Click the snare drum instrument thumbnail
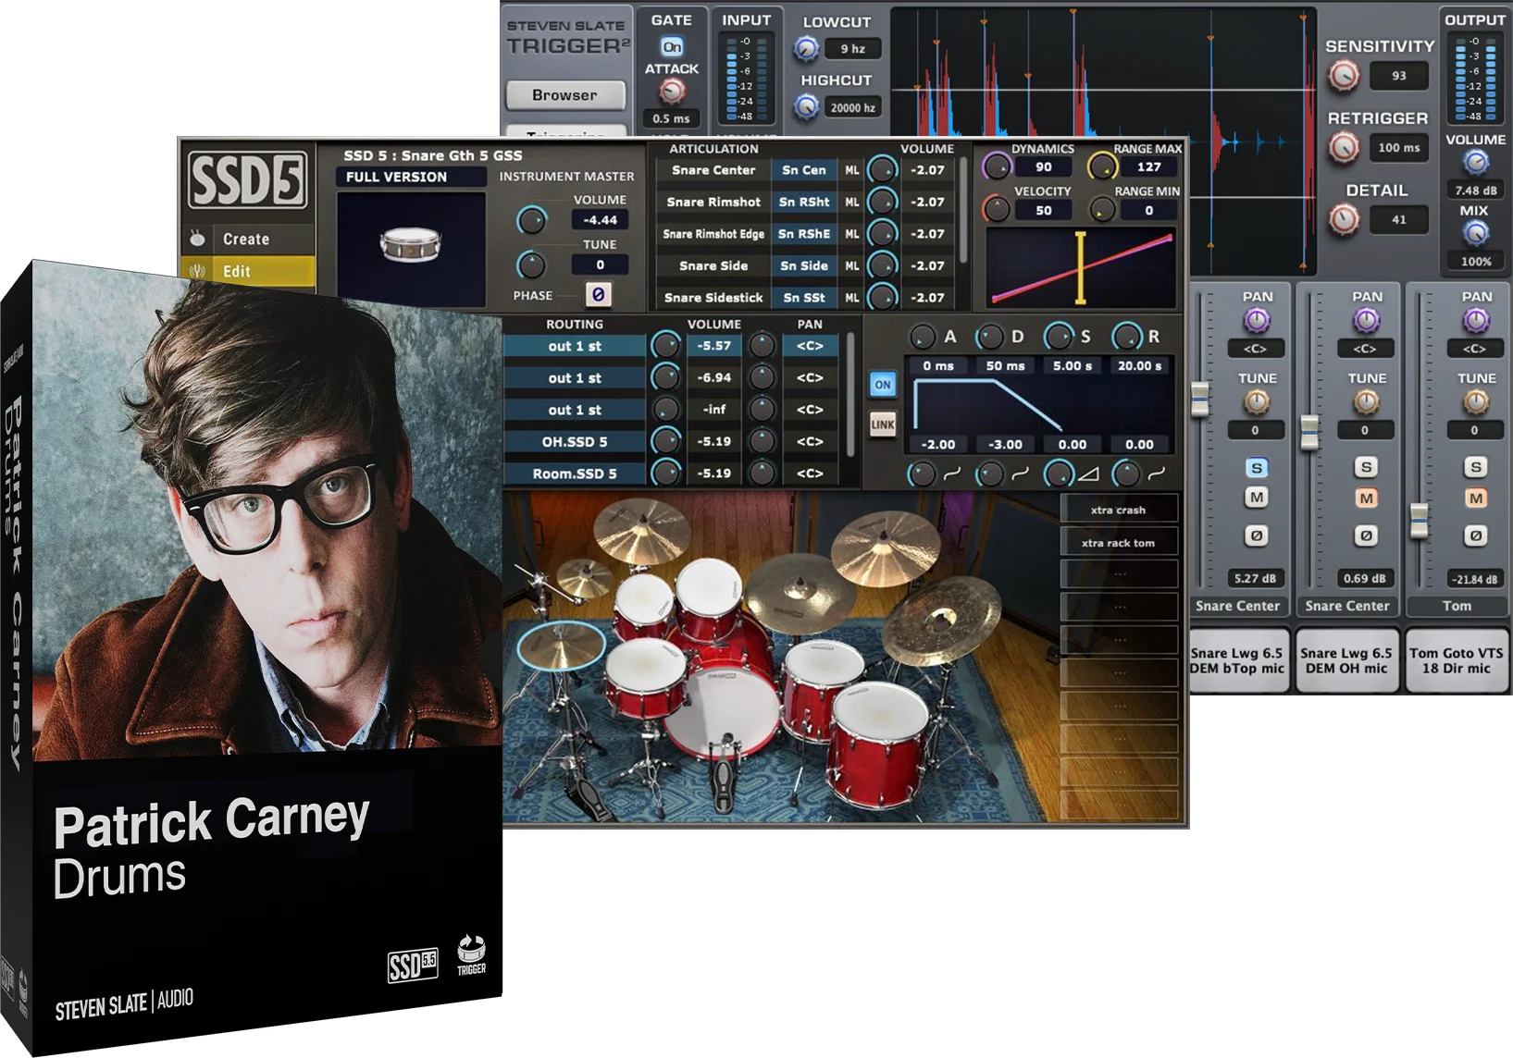Viewport: 1513px width, 1058px height. coord(411,245)
